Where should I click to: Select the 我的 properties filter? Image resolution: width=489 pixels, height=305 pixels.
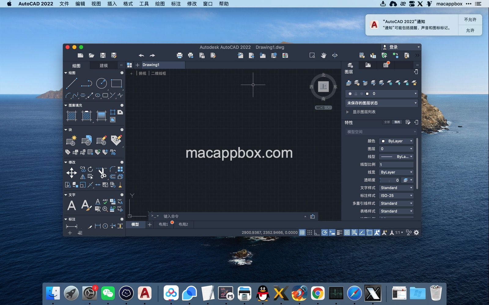pos(397,122)
